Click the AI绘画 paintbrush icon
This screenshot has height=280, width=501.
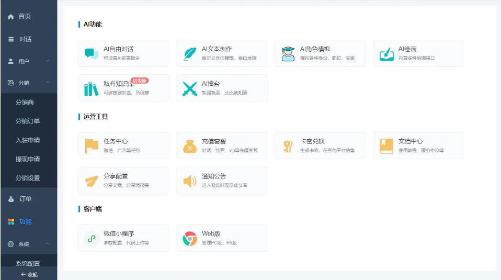[x=386, y=53]
